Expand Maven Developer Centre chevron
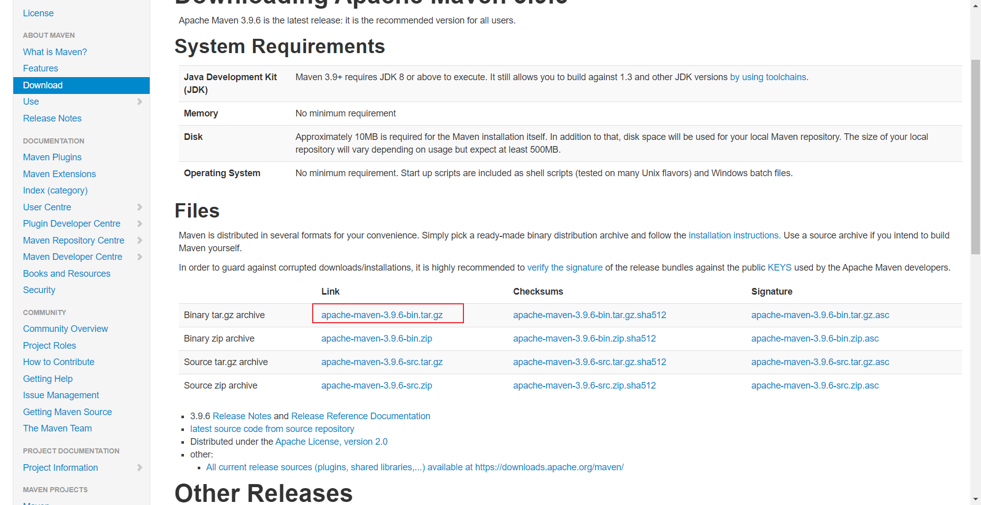This screenshot has height=505, width=981. (139, 257)
